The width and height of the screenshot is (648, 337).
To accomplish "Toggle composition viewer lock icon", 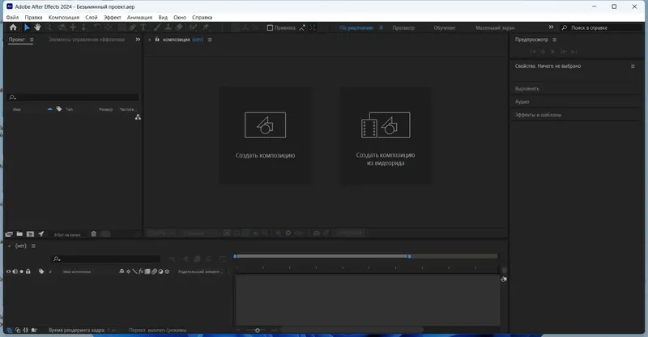I will pos(157,40).
